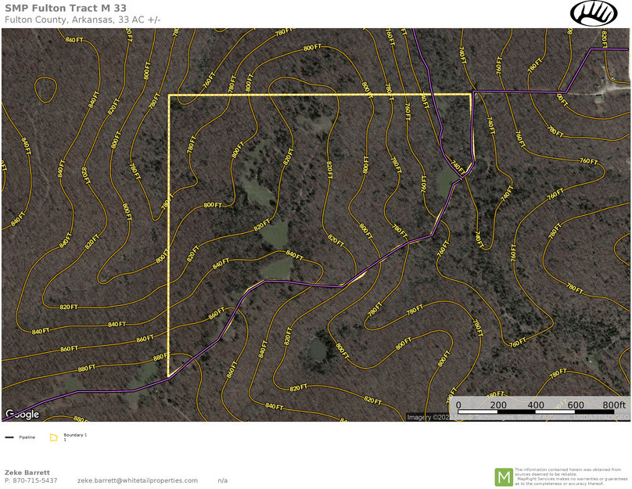This screenshot has height=489, width=632.
Task: Select the Pipeline legend line symbol
Action: 9,437
